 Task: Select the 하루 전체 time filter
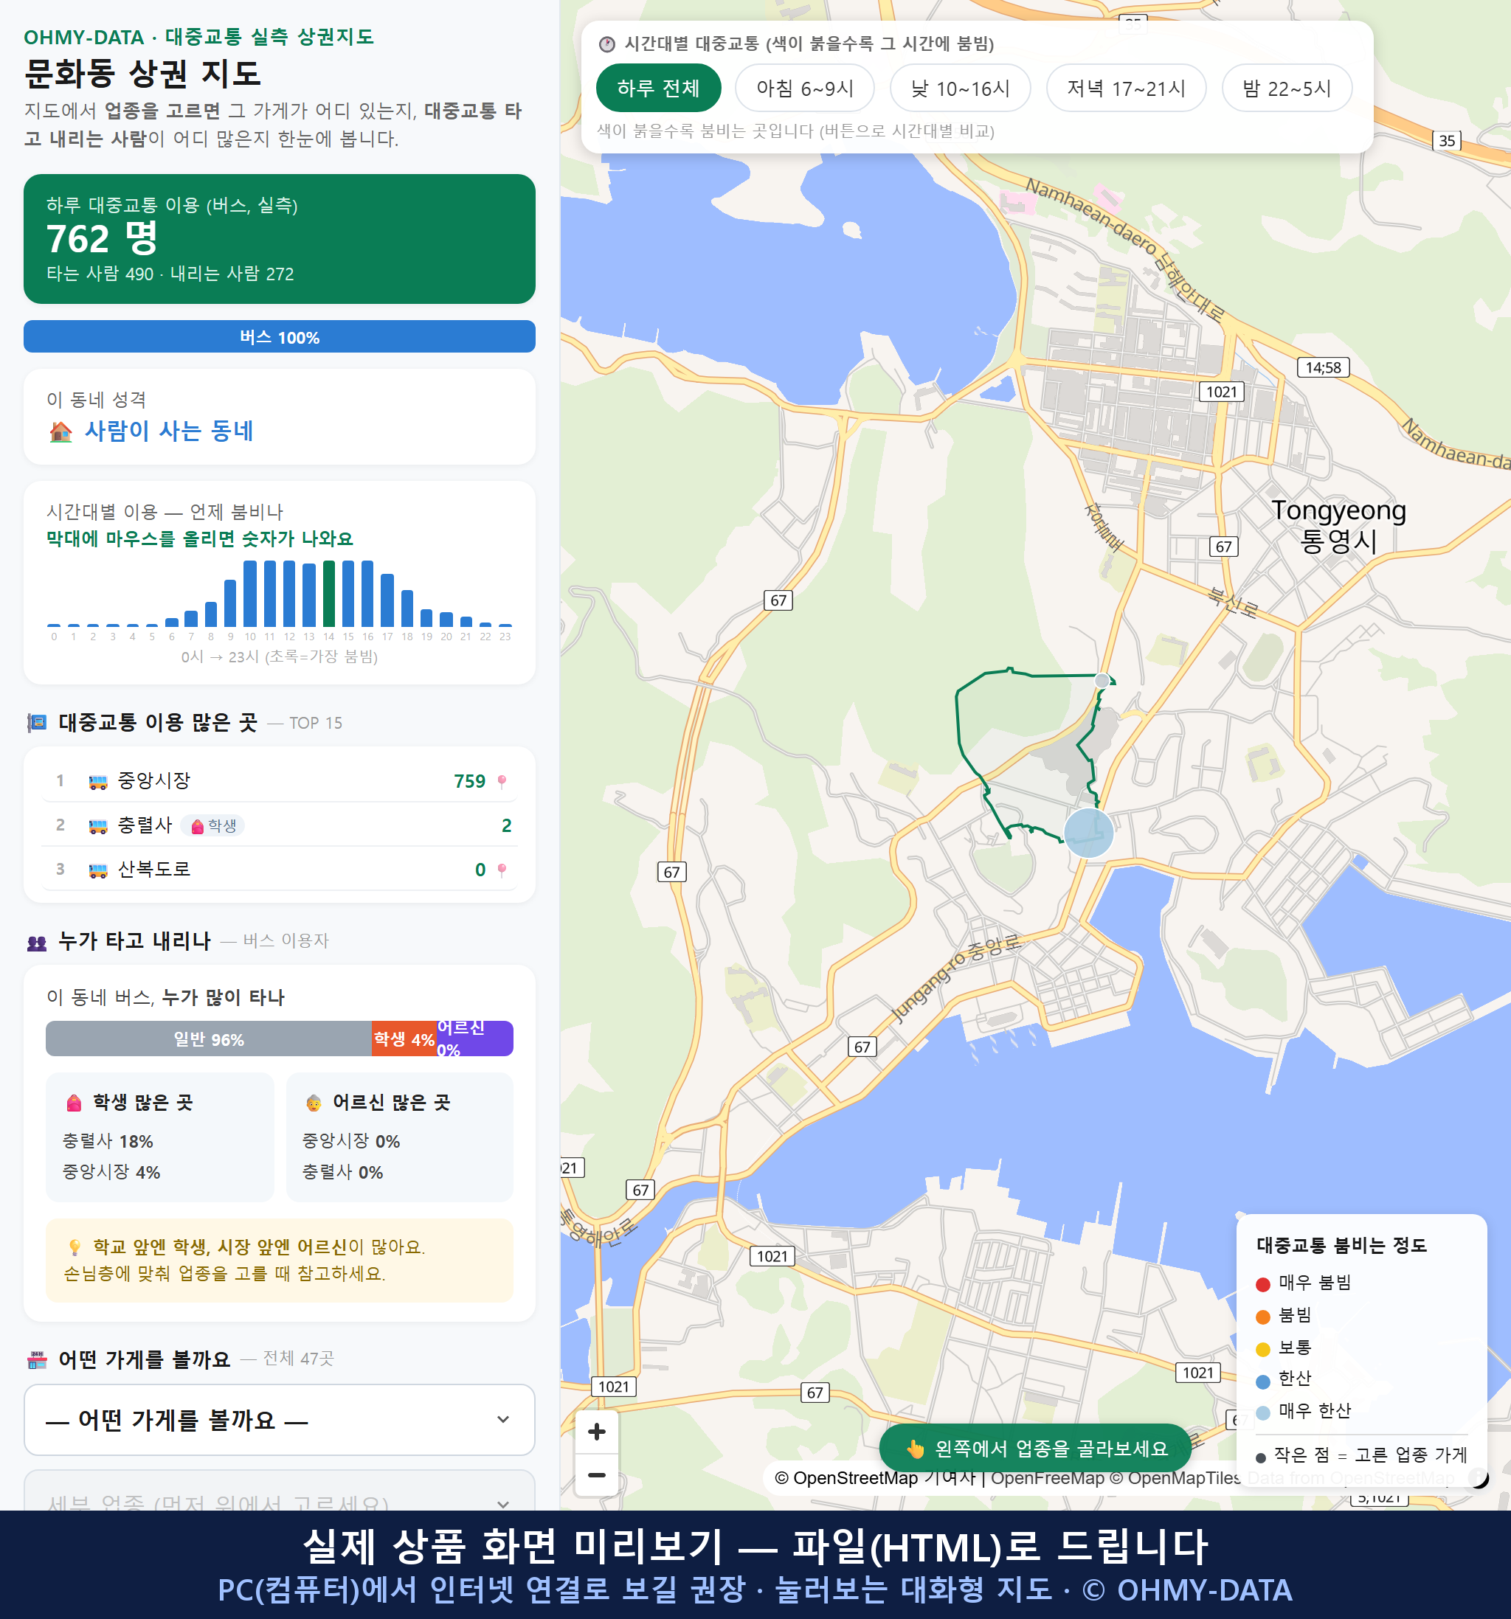tap(658, 88)
